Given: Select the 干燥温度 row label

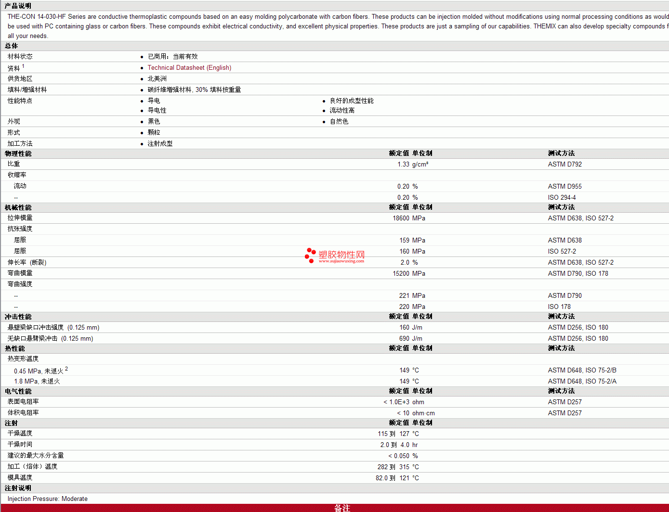Looking at the screenshot, I should pyautogui.click(x=20, y=434).
